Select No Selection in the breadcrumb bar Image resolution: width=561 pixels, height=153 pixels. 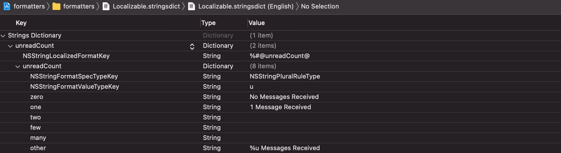[x=320, y=6]
